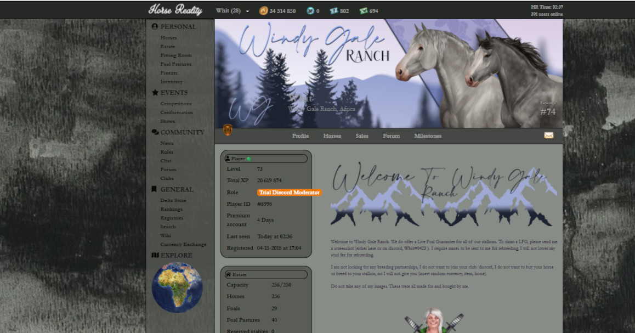The width and height of the screenshot is (635, 333).
Task: Open the envelope message icon
Action: pyautogui.click(x=549, y=136)
